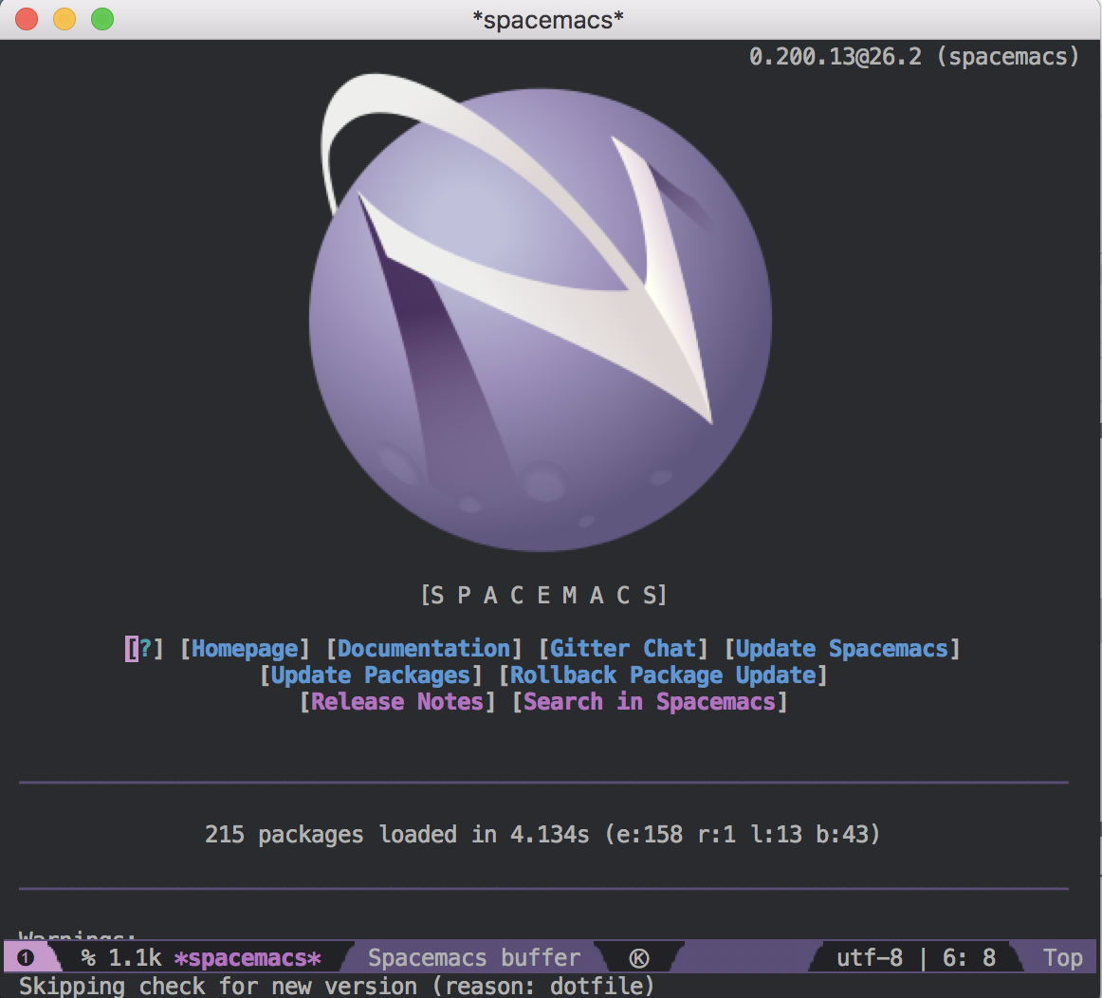This screenshot has height=998, width=1102.
Task: Click the % read-only status indicator
Action: [88, 958]
